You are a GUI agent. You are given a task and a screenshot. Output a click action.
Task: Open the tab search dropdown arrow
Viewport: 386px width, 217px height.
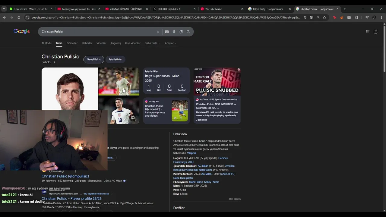[x=4, y=9]
